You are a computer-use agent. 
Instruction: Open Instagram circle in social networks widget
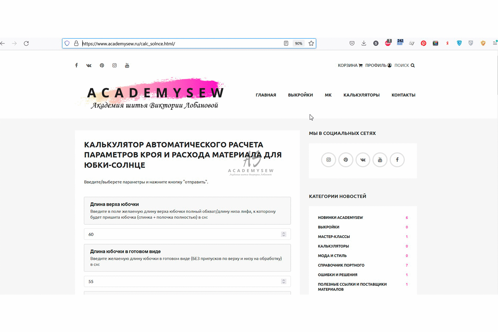pyautogui.click(x=328, y=160)
